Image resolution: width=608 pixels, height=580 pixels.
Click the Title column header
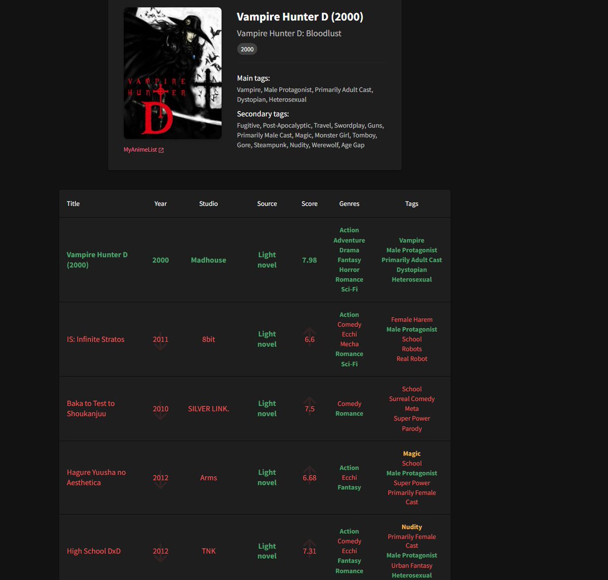[73, 204]
